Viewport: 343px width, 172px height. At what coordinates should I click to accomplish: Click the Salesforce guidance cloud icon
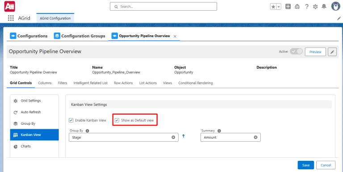[297, 7]
